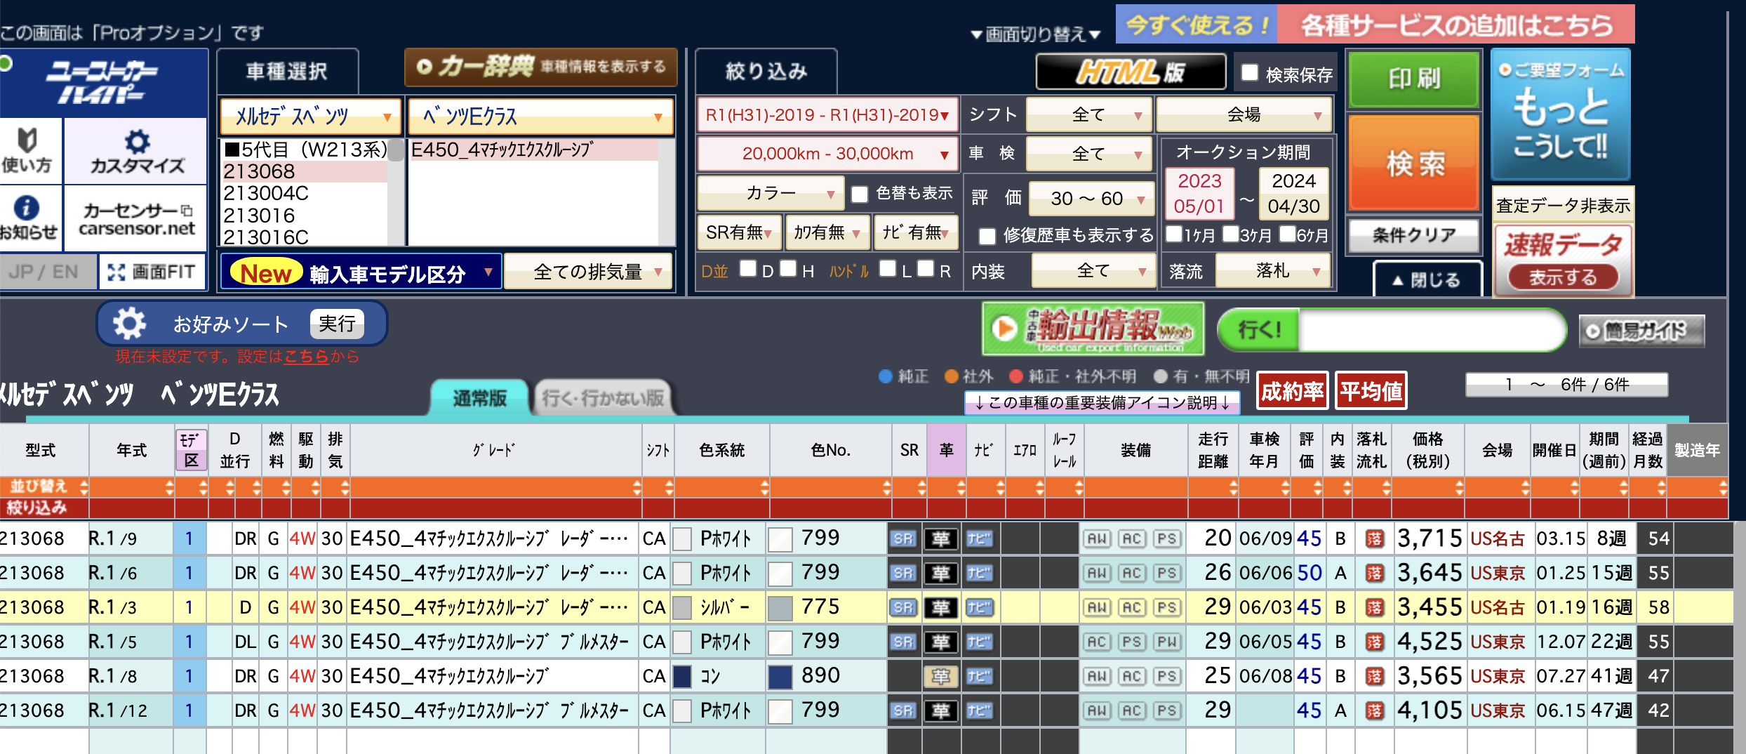Click the 検索 search button
The width and height of the screenshot is (1746, 754).
point(1415,163)
